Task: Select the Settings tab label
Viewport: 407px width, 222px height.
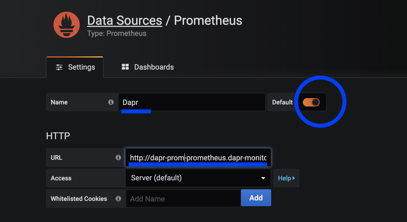Action: (81, 67)
